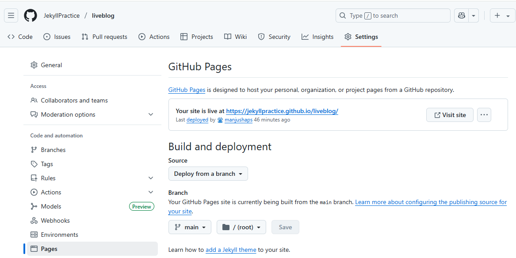Expand the sidebar Actions chevron

coord(151,192)
